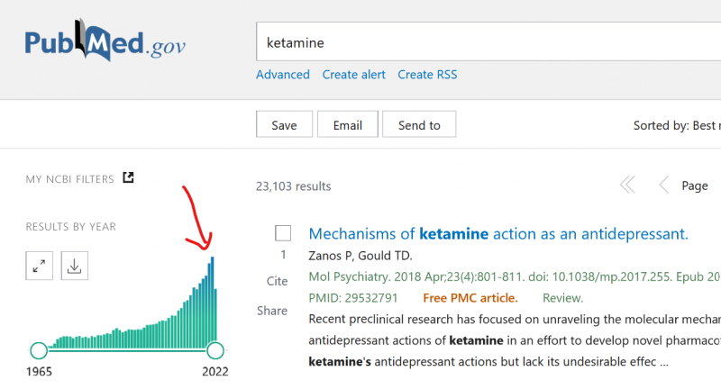Click the Create RSS link

click(427, 75)
